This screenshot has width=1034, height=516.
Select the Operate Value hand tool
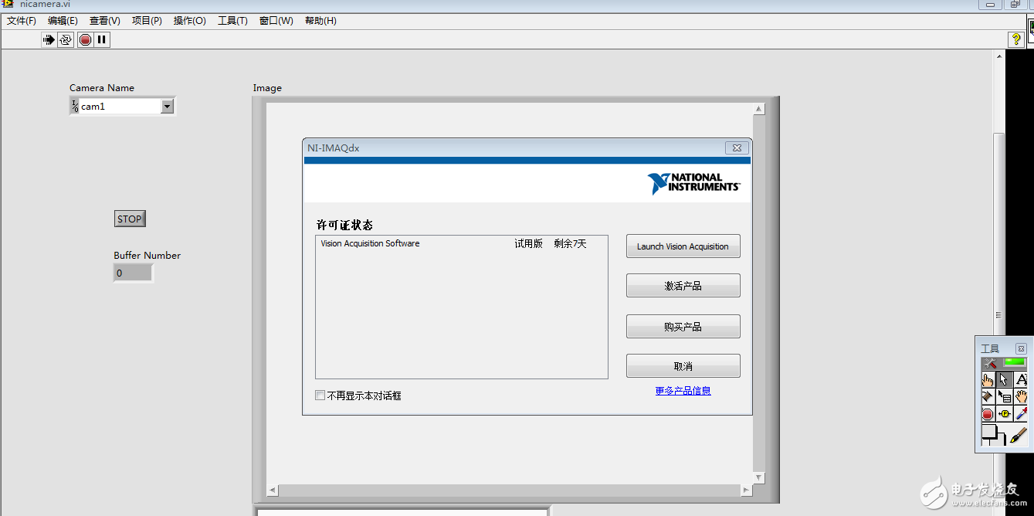[988, 379]
